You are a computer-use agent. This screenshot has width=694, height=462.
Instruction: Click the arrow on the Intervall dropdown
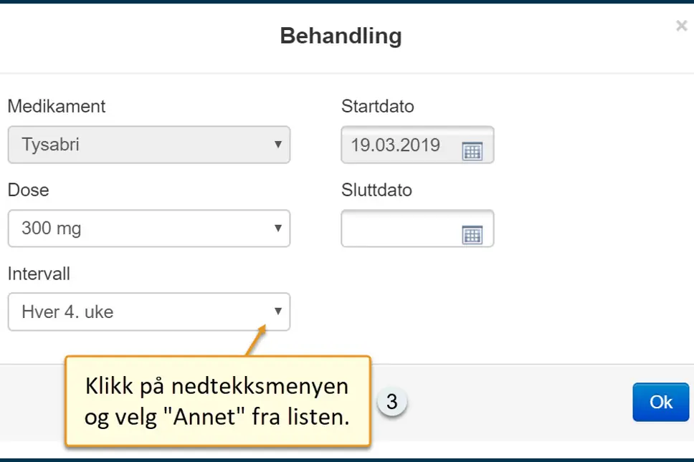coord(278,312)
